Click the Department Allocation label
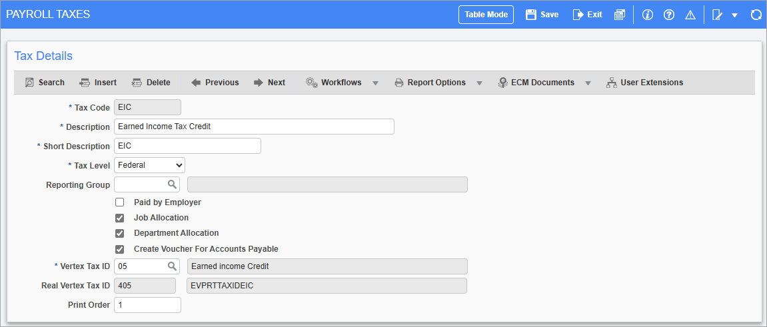The height and width of the screenshot is (327, 767). (x=177, y=233)
